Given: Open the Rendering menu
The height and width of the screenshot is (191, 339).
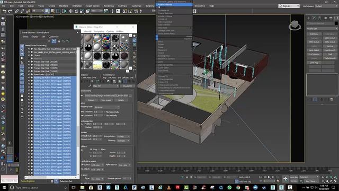Looking at the screenshot, I should point(109,6).
